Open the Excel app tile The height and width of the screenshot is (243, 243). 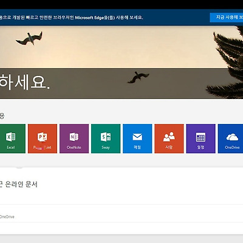pyautogui.click(x=13, y=139)
